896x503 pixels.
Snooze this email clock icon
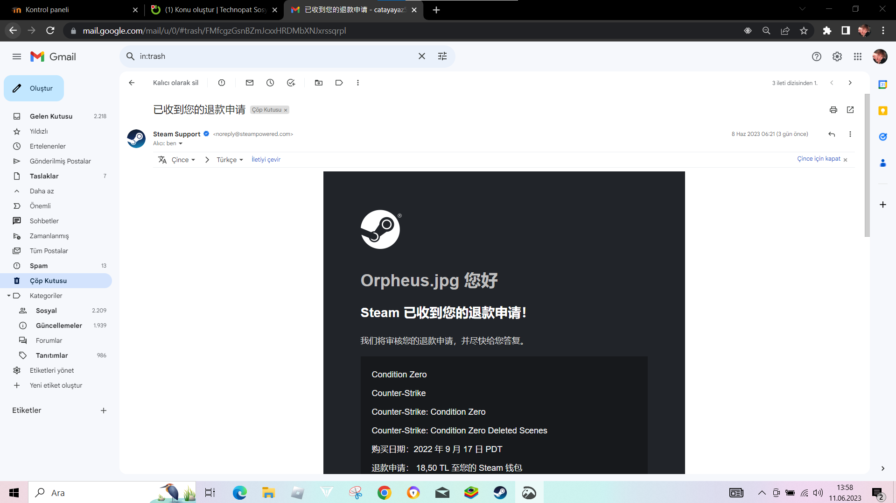[x=270, y=83]
